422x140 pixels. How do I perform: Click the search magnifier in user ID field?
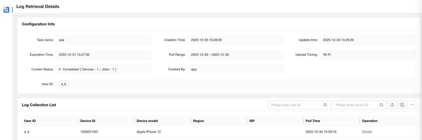click(325, 105)
